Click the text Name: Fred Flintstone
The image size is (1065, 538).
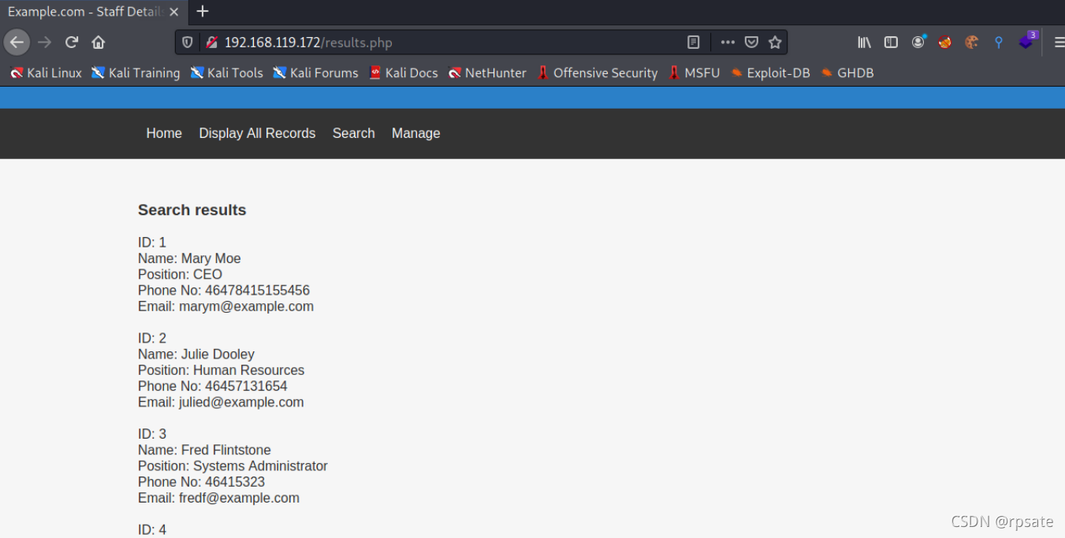(x=204, y=450)
